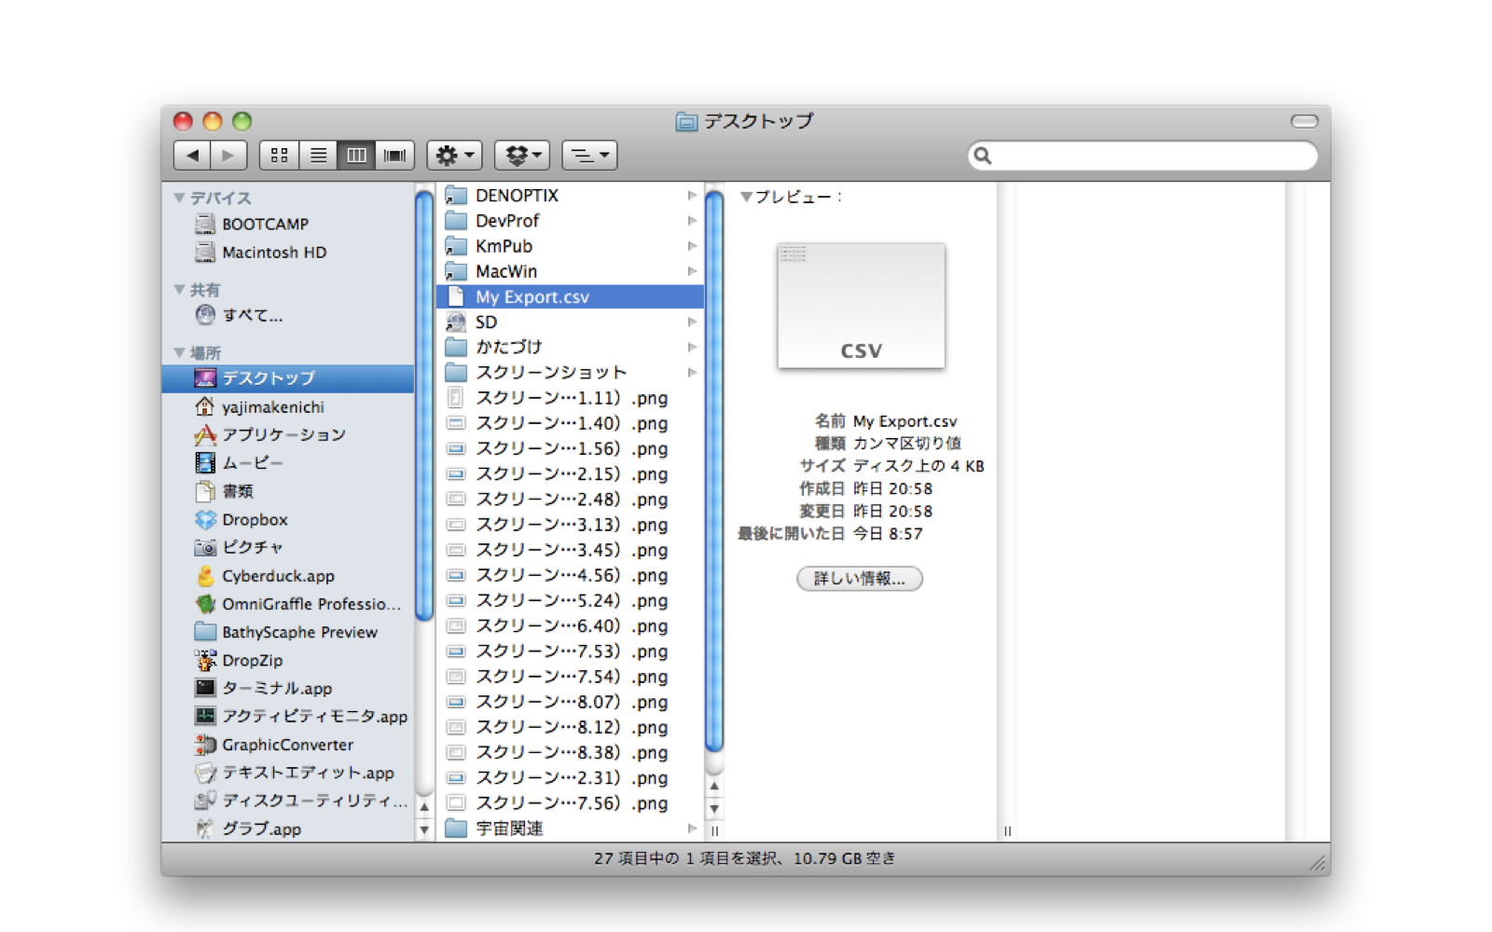Open the arrange-by dropdown

pyautogui.click(x=589, y=156)
